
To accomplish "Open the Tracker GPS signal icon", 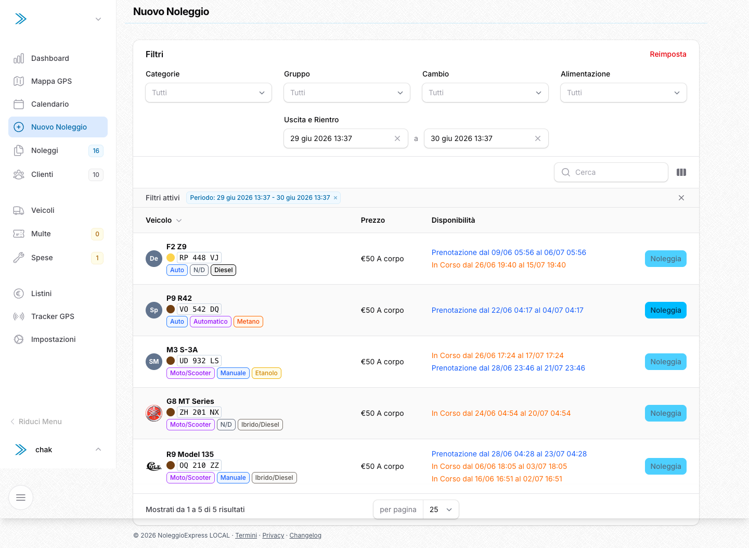I will point(19,316).
